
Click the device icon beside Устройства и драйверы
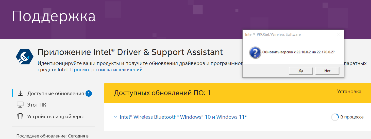[20, 116]
